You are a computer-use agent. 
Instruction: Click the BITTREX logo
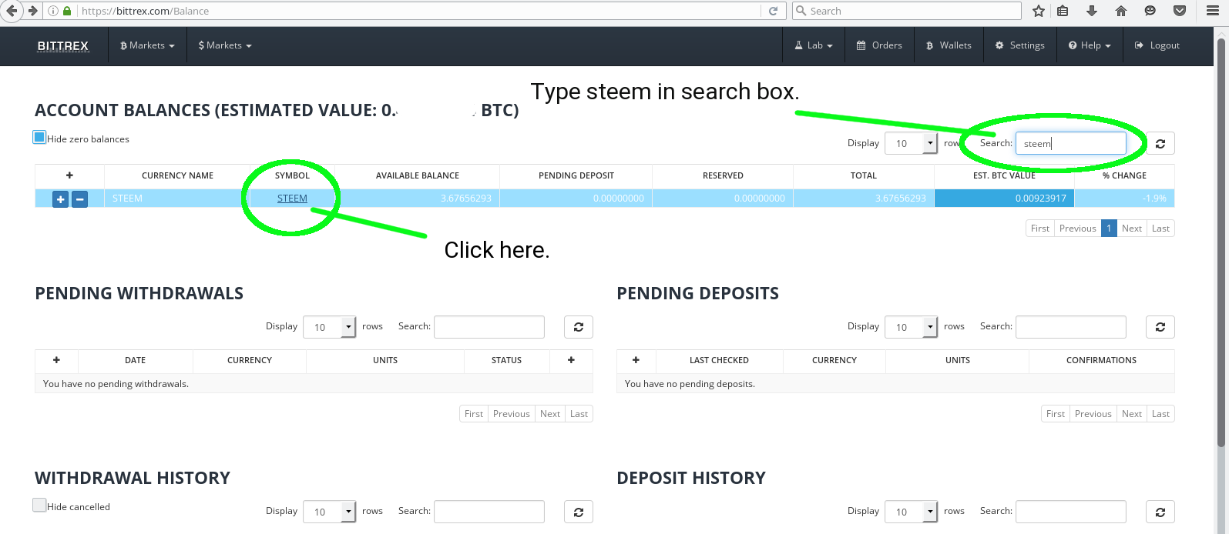63,46
